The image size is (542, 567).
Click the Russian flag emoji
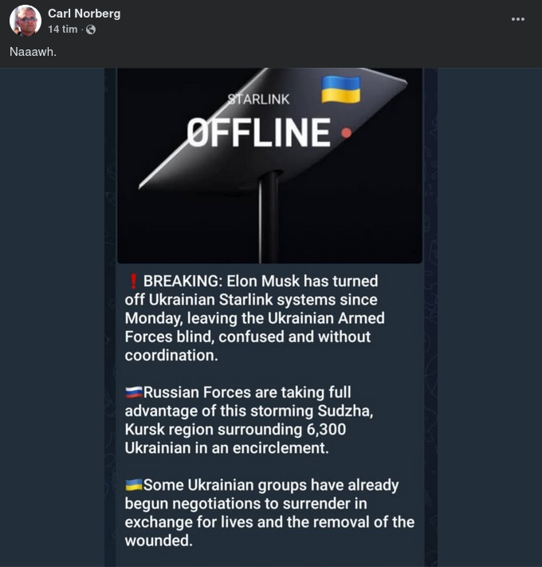click(134, 392)
